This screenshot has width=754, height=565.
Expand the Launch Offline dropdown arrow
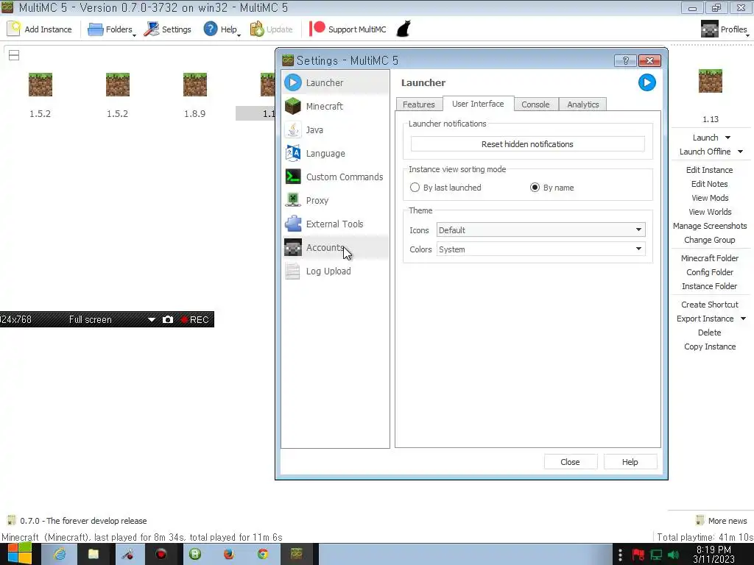click(740, 152)
